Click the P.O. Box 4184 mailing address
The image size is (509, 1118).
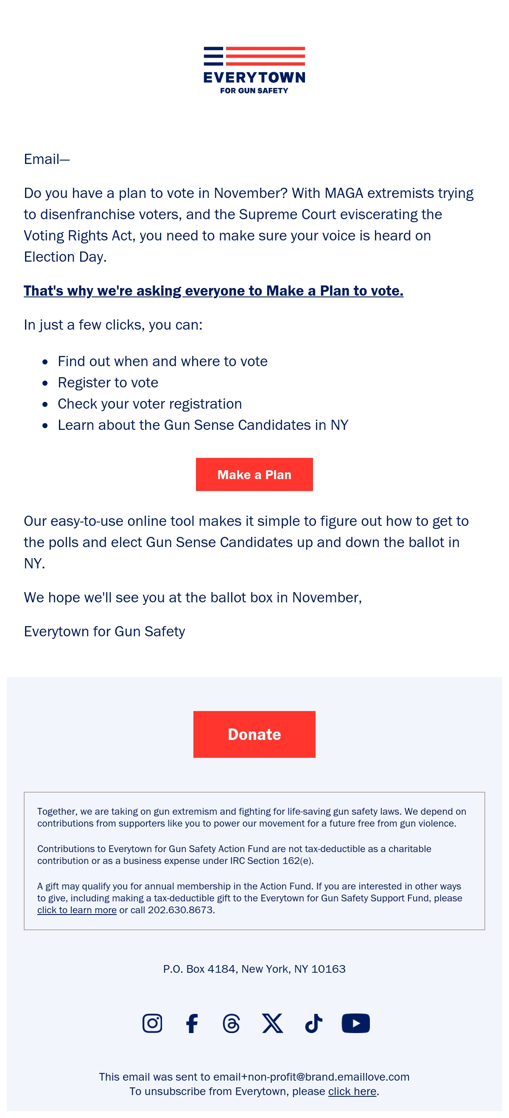[255, 969]
